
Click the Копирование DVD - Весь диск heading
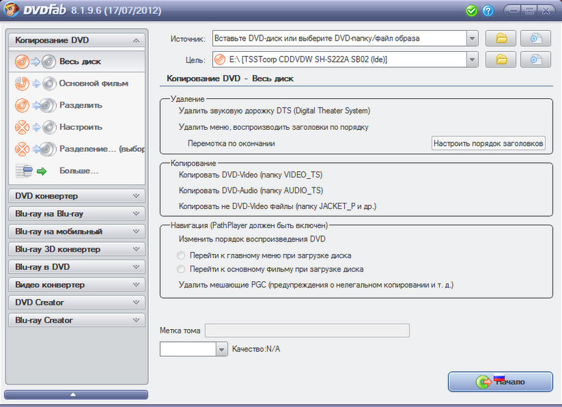(x=230, y=79)
